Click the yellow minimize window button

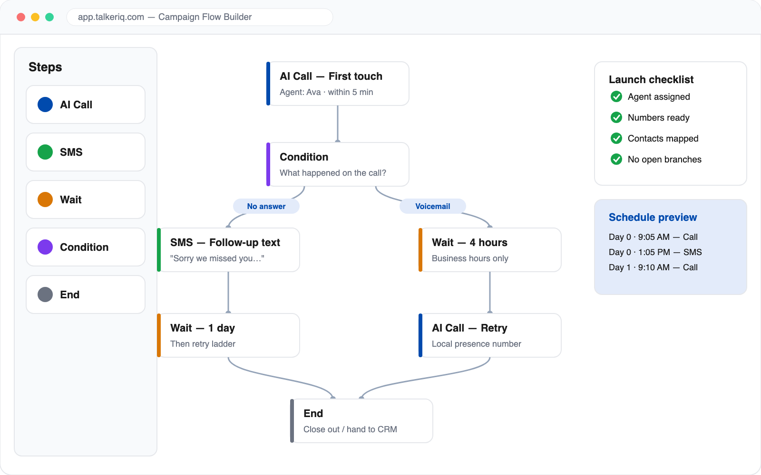(x=35, y=17)
